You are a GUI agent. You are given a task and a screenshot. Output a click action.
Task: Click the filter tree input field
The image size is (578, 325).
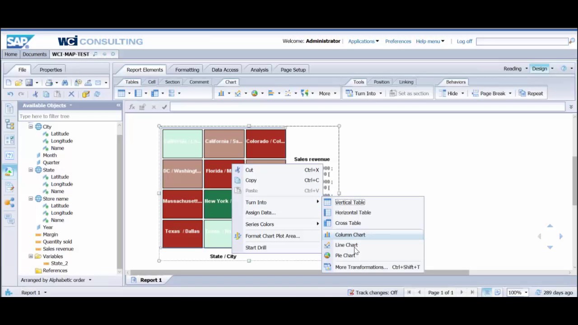pyautogui.click(x=69, y=116)
